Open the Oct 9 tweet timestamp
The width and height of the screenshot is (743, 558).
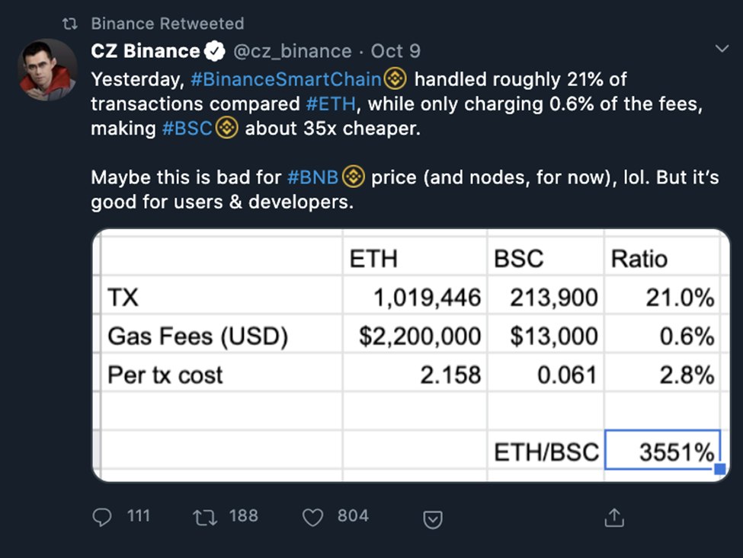[x=396, y=51]
